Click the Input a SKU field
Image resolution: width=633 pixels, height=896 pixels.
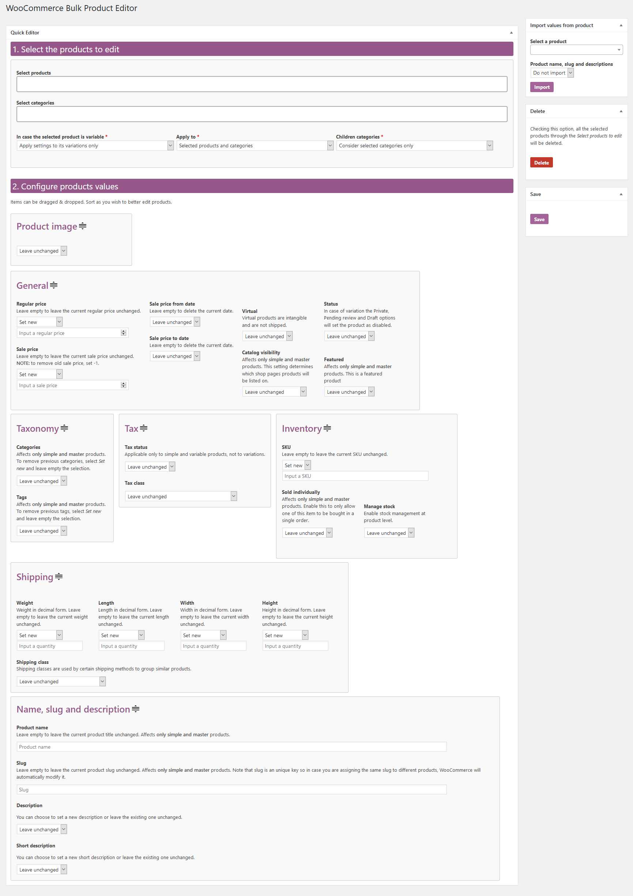pyautogui.click(x=355, y=476)
